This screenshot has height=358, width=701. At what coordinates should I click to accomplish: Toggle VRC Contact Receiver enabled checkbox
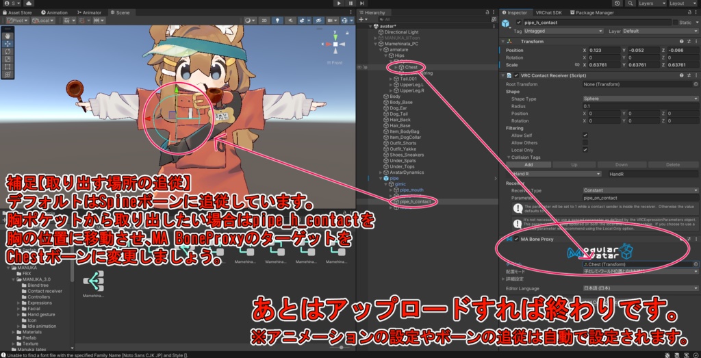[x=516, y=75]
